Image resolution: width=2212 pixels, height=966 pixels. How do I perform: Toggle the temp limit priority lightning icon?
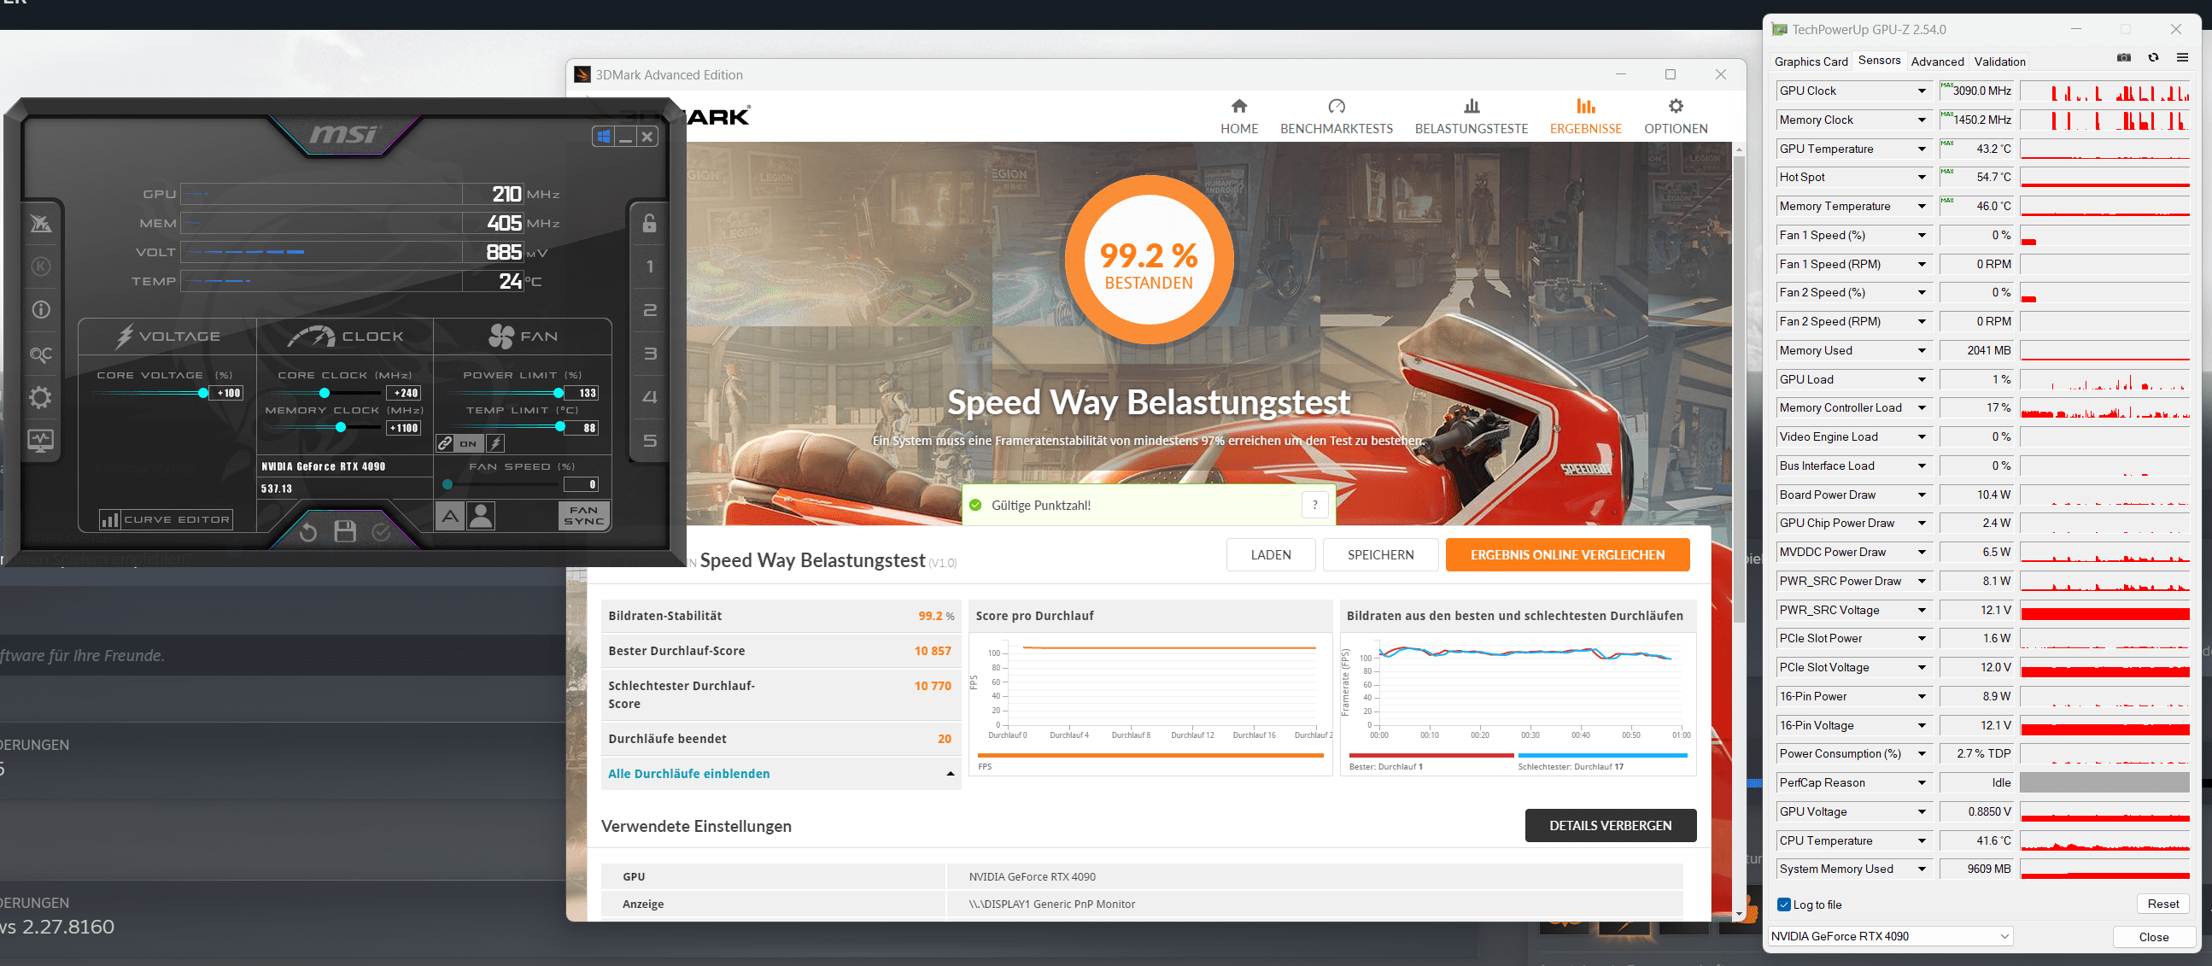pos(495,443)
